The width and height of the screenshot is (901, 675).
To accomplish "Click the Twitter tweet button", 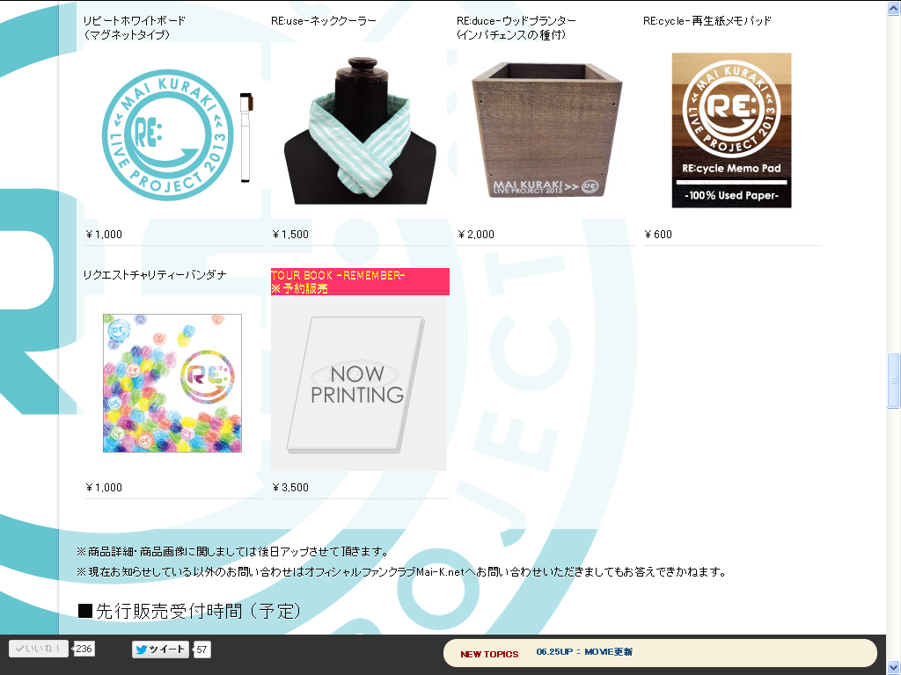I will pos(160,650).
